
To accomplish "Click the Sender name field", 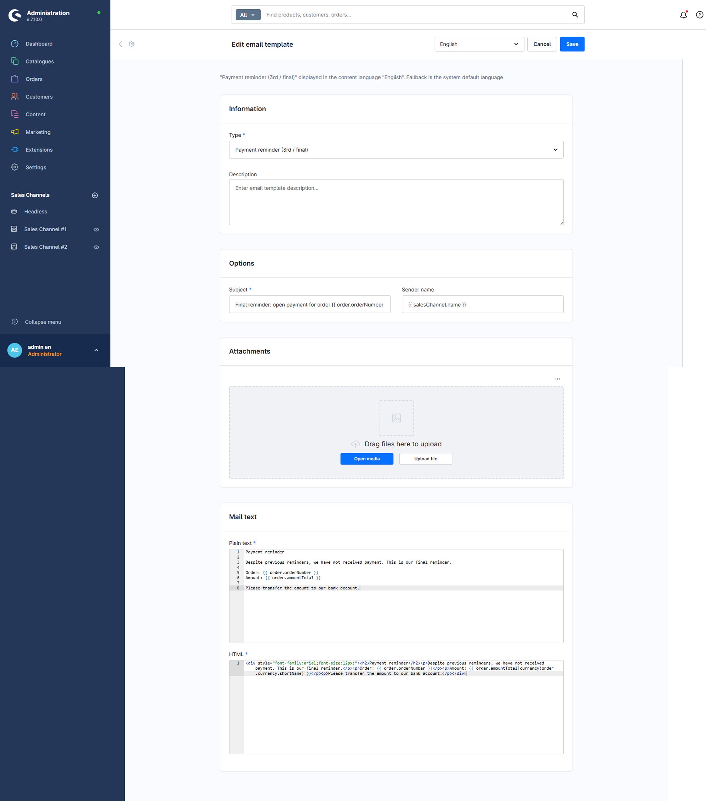I will pos(482,304).
